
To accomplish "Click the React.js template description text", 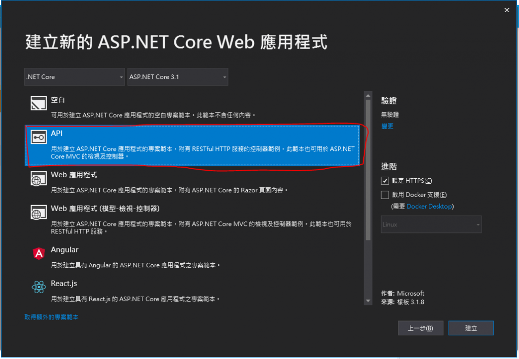I will pyautogui.click(x=135, y=299).
